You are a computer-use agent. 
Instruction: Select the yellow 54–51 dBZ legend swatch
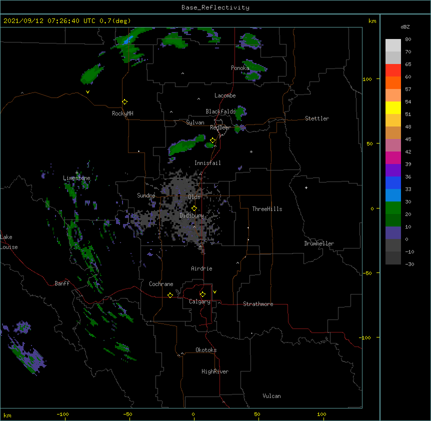tap(393, 107)
